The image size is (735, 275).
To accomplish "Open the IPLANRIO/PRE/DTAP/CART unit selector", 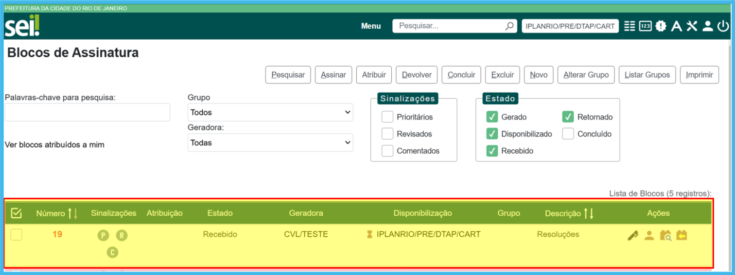I will 570,26.
